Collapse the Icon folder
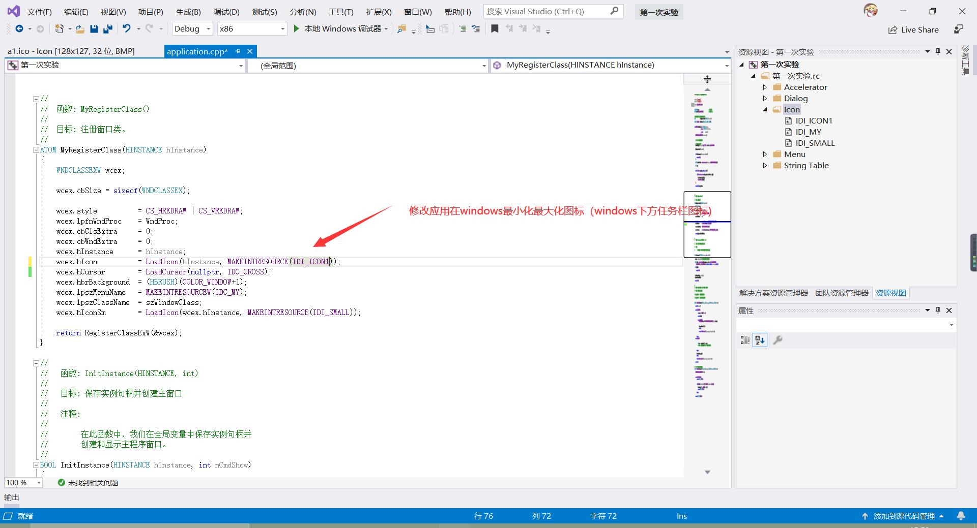This screenshot has width=977, height=528. (x=765, y=109)
